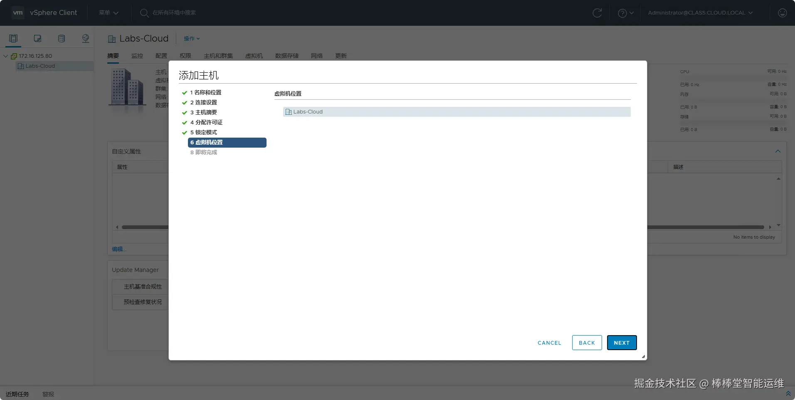The width and height of the screenshot is (795, 400).
Task: Switch to the 主机和群集 tab
Action: 218,56
